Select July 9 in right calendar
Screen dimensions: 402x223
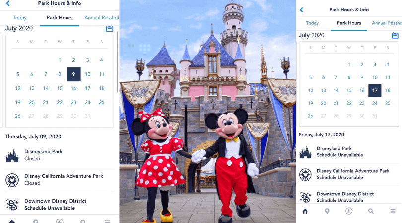click(362, 77)
